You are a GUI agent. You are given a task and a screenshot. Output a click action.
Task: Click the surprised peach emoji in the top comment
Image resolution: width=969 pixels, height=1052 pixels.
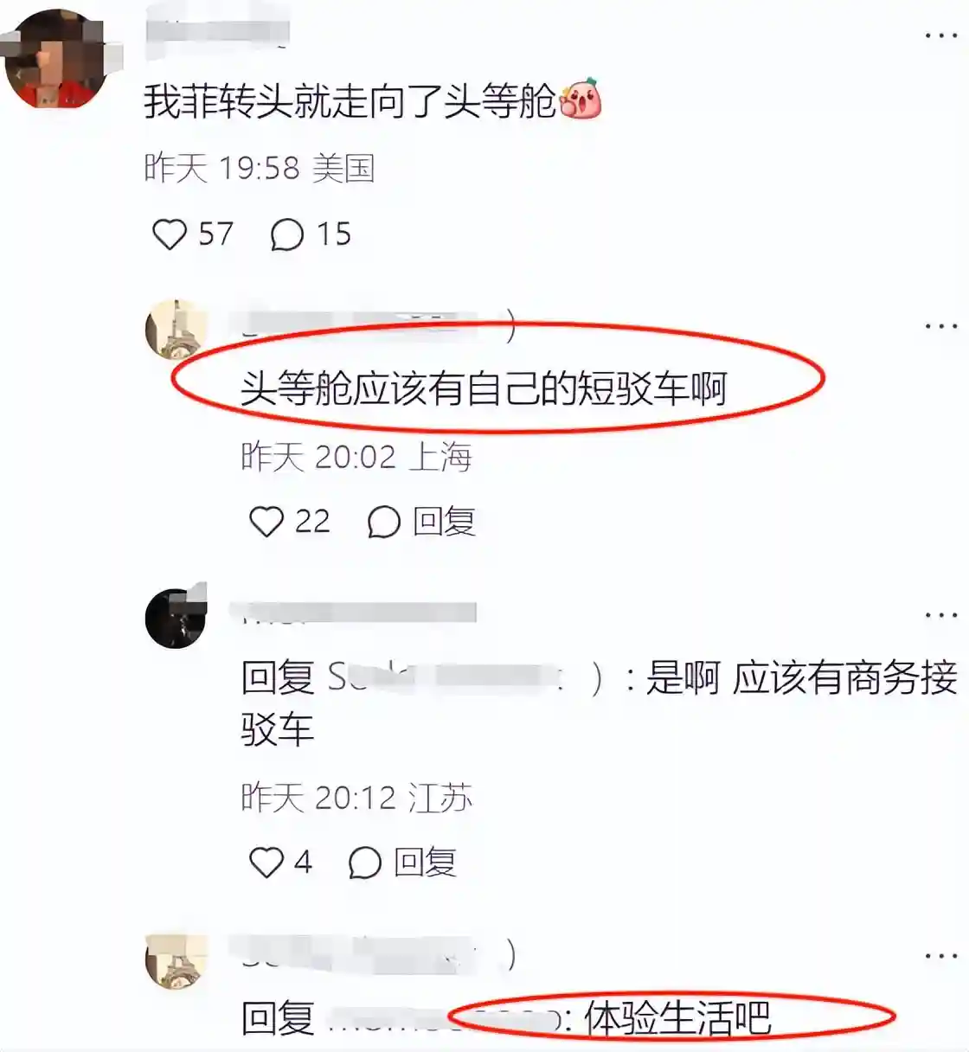[x=580, y=99]
